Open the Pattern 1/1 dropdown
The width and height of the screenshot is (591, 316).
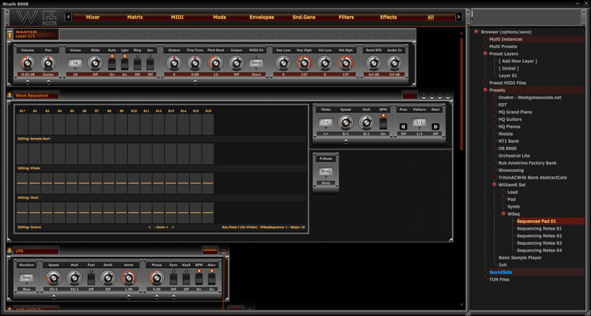419,123
